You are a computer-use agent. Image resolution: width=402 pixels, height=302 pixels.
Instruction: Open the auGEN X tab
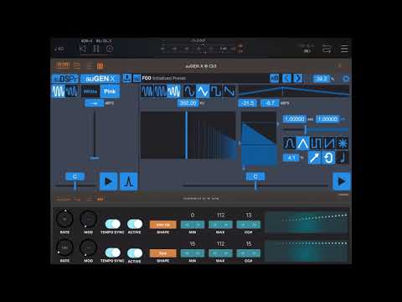(100, 79)
